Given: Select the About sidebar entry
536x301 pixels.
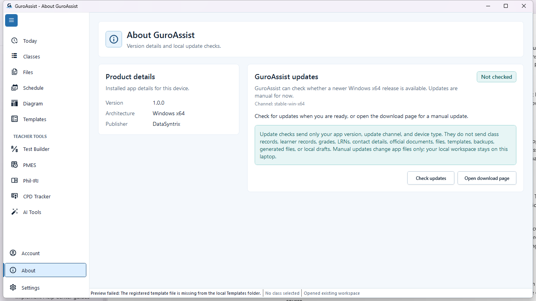Looking at the screenshot, I should pyautogui.click(x=45, y=270).
